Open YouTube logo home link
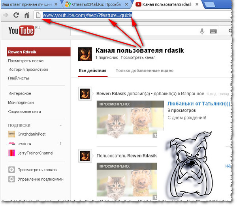This screenshot has width=237, height=206. click(x=21, y=30)
